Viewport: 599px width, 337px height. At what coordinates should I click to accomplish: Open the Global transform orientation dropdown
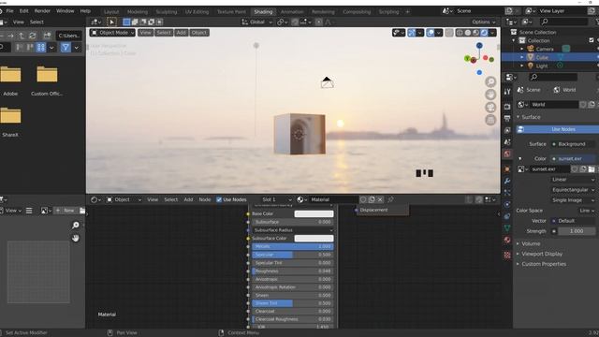coord(257,22)
